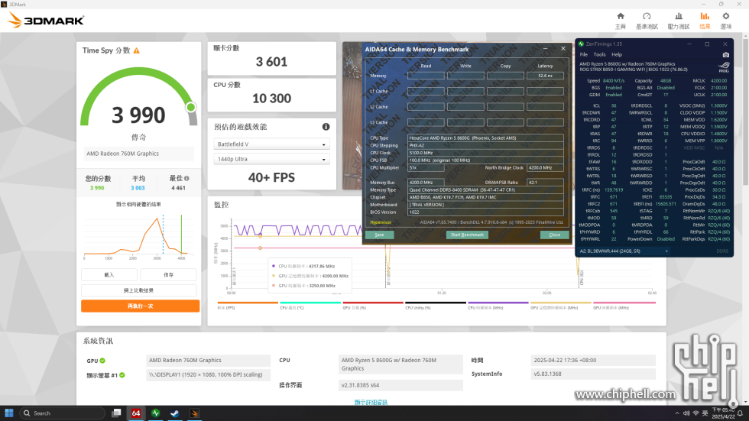Viewport: 749px width, 421px height.
Task: Click the Wi-Fi network tray icon
Action: [696, 413]
